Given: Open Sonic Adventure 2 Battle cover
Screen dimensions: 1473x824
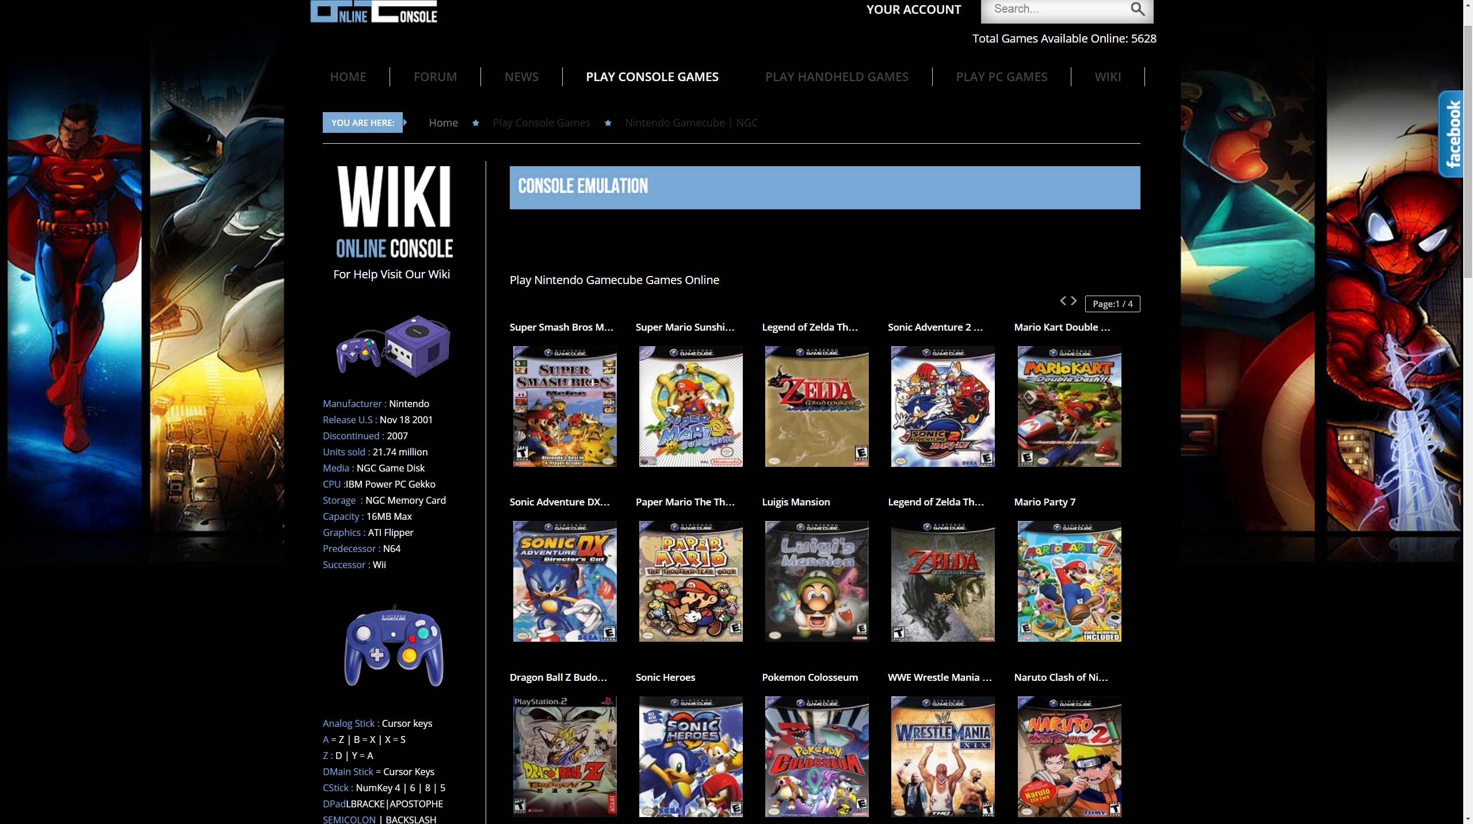Looking at the screenshot, I should pos(942,407).
